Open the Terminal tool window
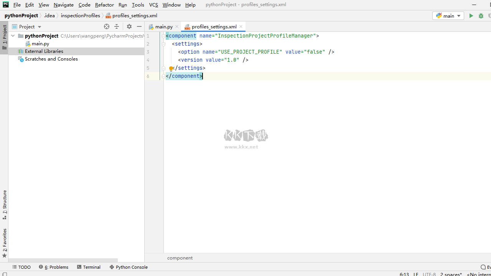This screenshot has width=491, height=276. (x=89, y=267)
